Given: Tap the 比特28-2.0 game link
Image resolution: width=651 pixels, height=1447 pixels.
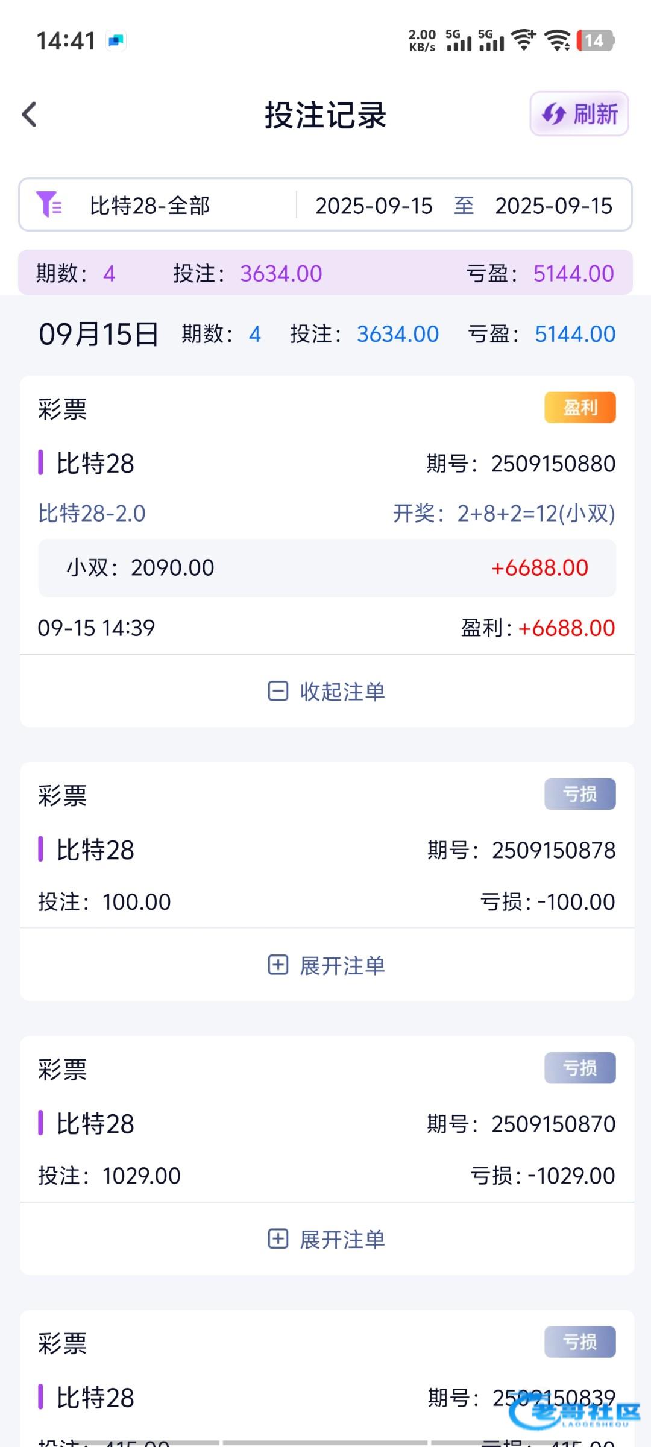Looking at the screenshot, I should pos(92,514).
